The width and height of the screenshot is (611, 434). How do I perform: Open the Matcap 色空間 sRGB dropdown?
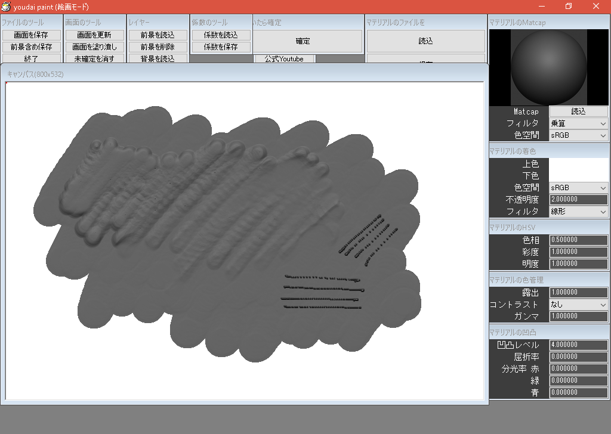click(x=578, y=135)
